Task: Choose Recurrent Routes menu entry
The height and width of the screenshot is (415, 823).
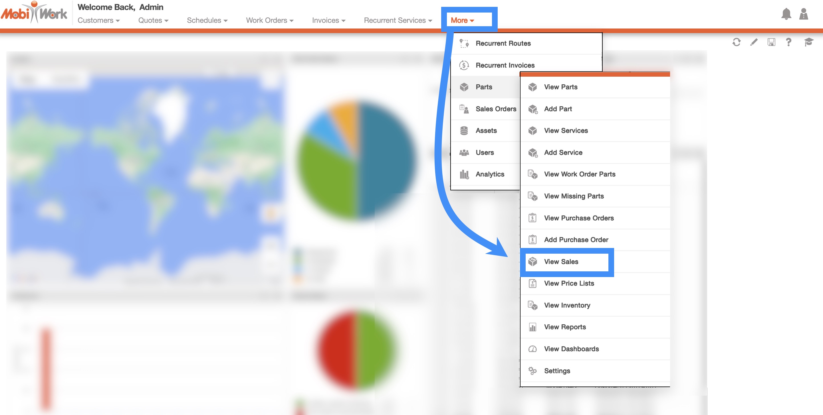Action: coord(503,43)
